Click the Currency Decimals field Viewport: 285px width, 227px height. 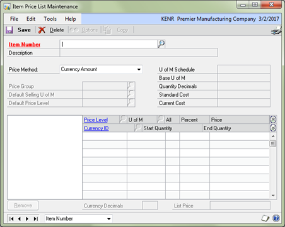(x=150, y=206)
